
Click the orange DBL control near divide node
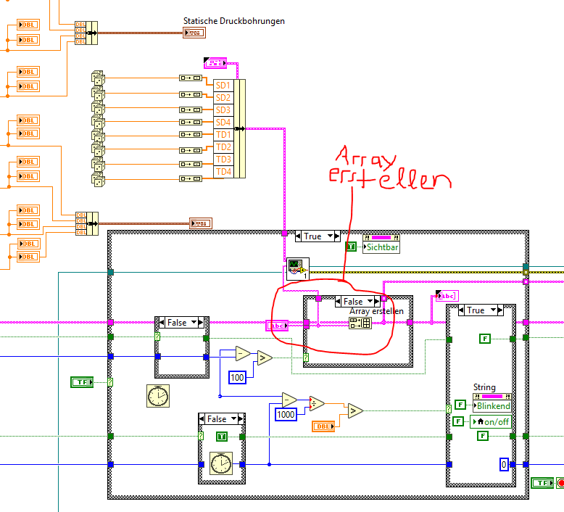(323, 426)
